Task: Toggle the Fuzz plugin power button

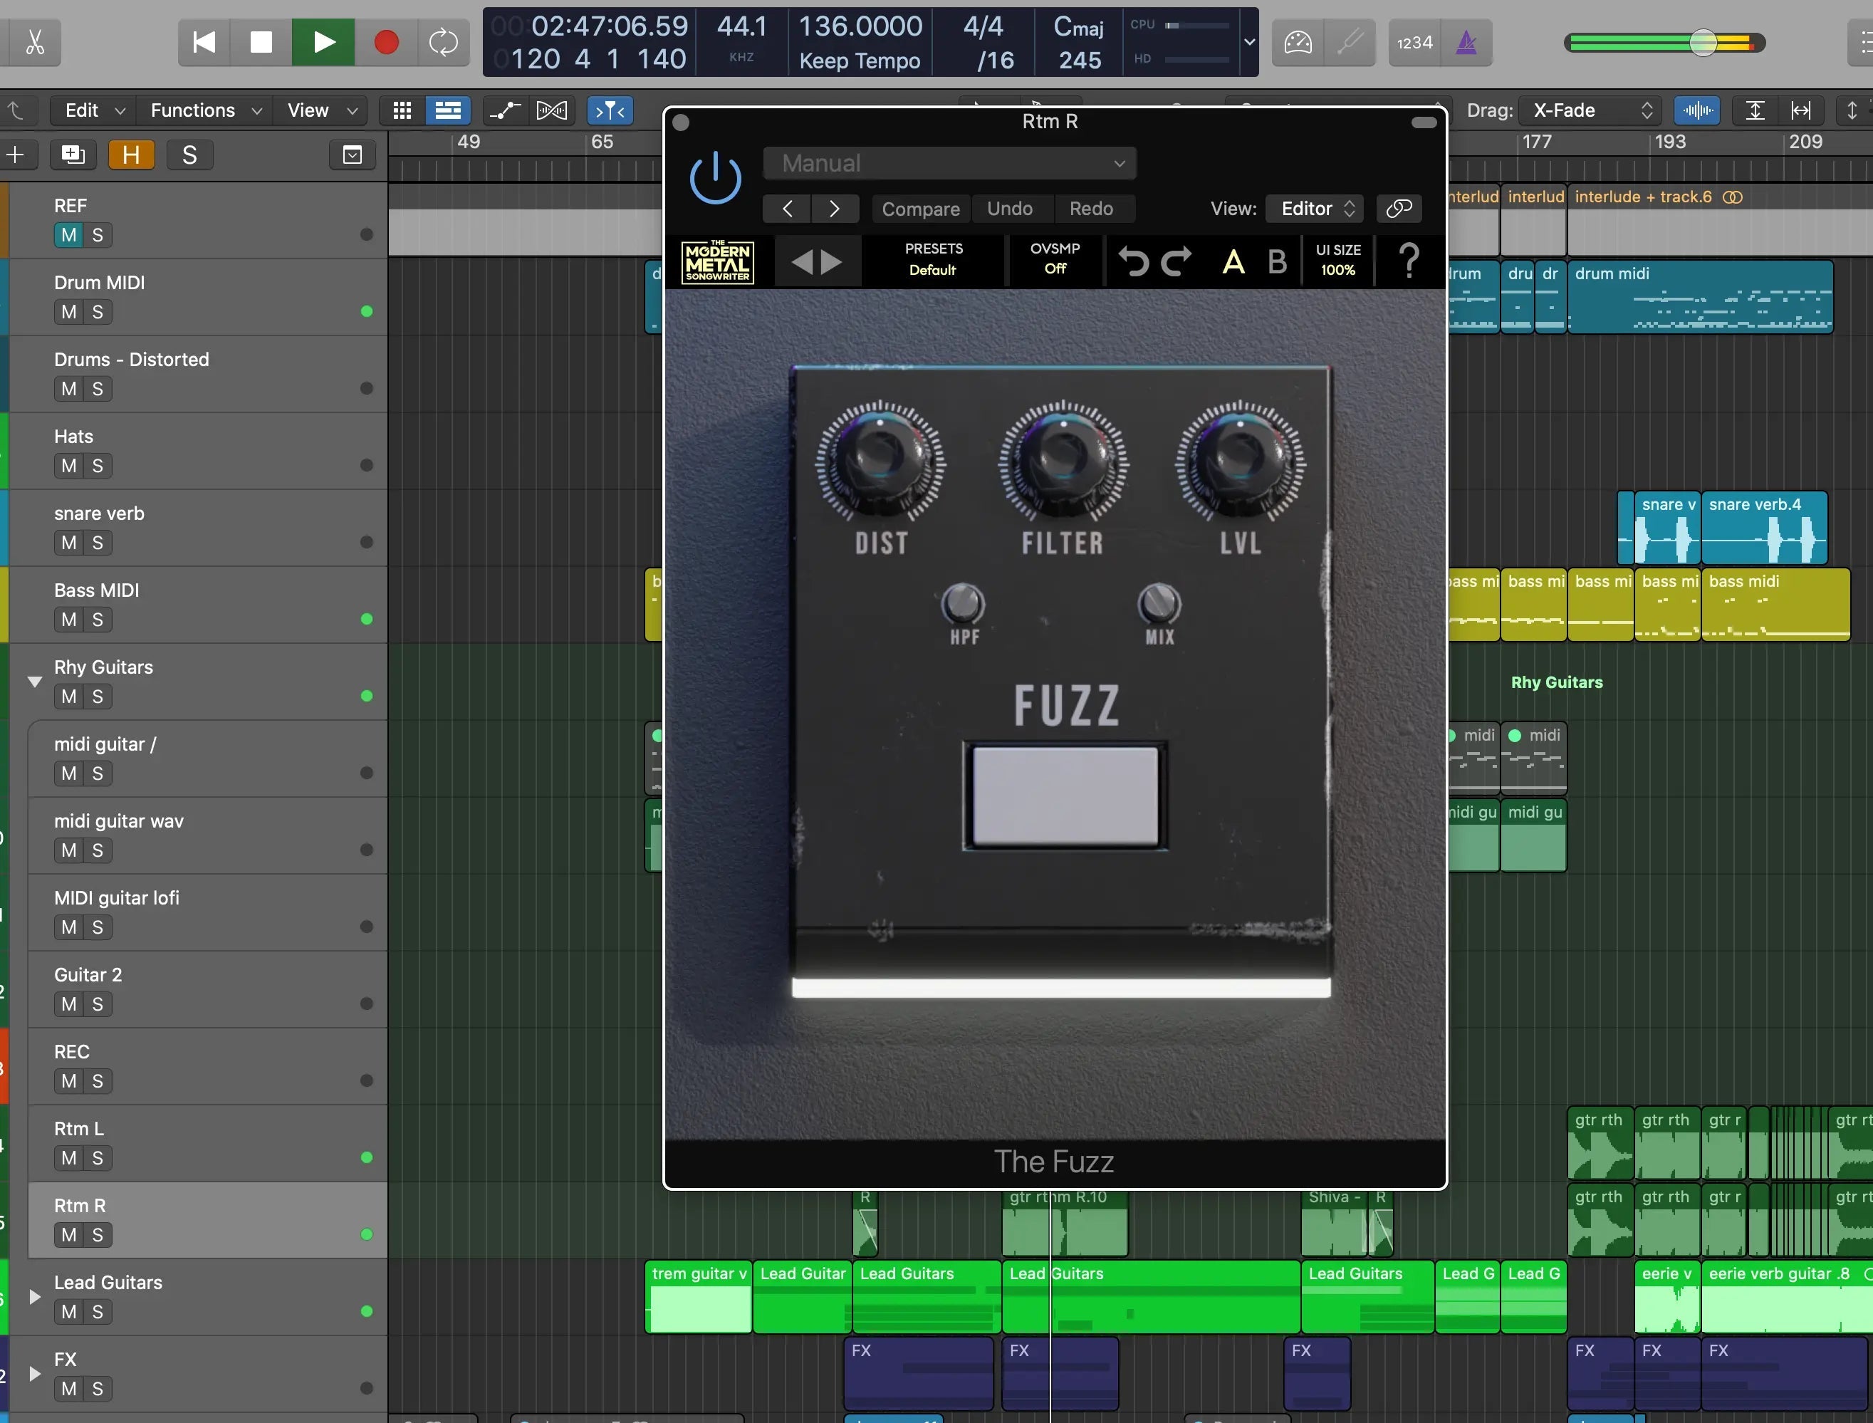Action: (716, 178)
